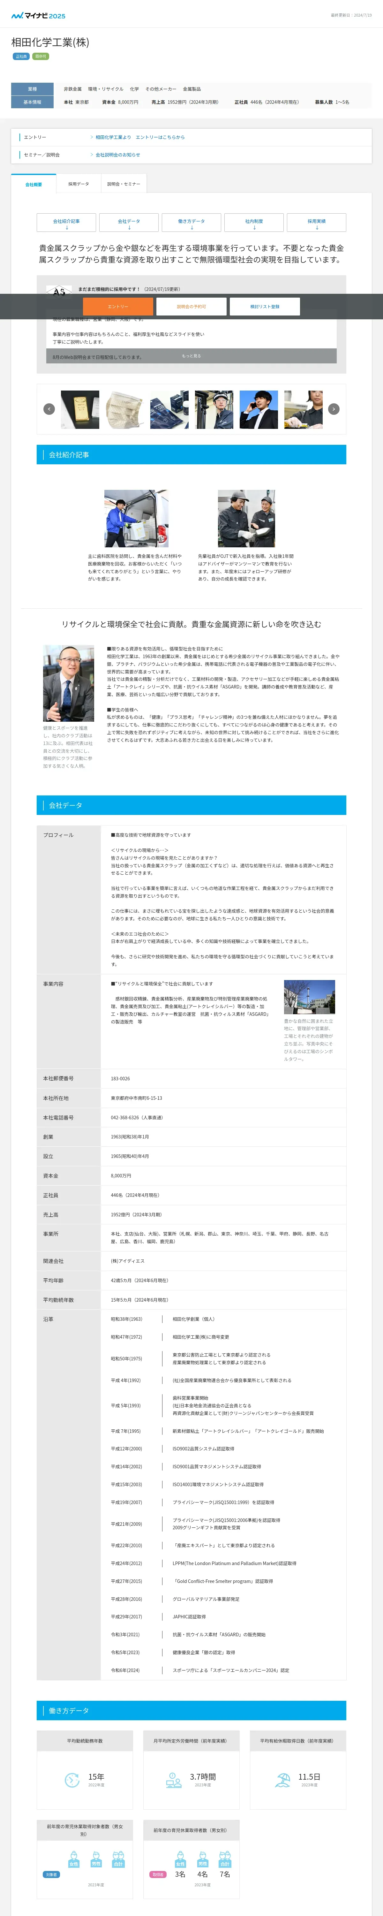Click 女性 icon above 3名
This screenshot has height=1916, width=383.
180,1860
